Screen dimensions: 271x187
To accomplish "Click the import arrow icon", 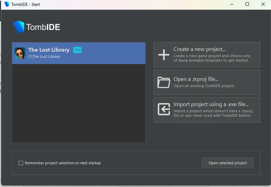I will click(x=164, y=109).
